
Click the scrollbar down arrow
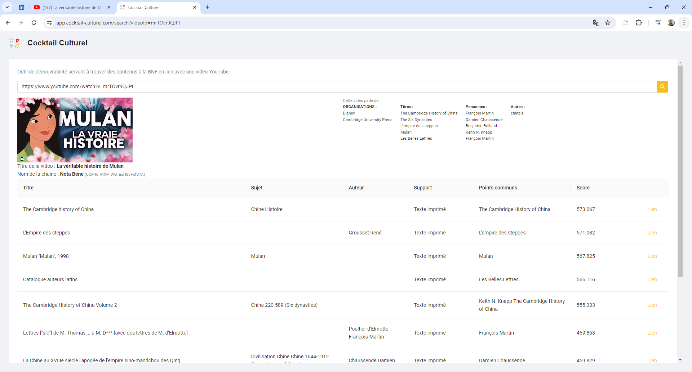pyautogui.click(x=680, y=360)
